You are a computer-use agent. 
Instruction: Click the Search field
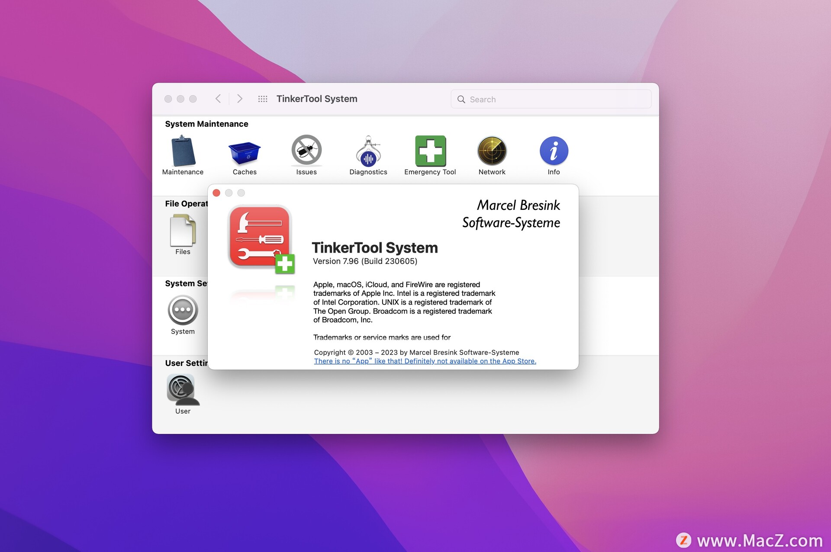click(551, 99)
